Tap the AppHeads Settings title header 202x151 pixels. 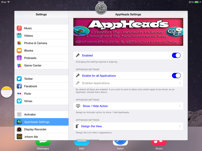point(128,14)
